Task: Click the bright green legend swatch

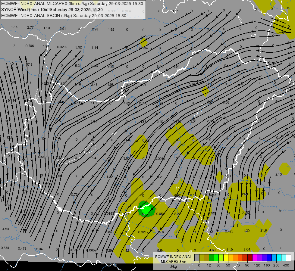Action: pos(216,258)
